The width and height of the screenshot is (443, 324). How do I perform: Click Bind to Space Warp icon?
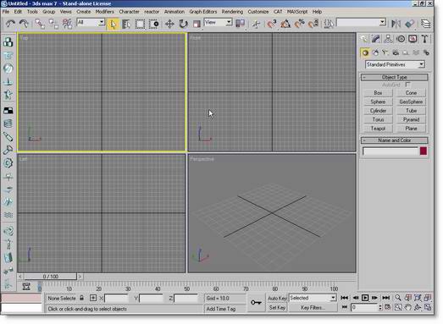[x=67, y=24]
